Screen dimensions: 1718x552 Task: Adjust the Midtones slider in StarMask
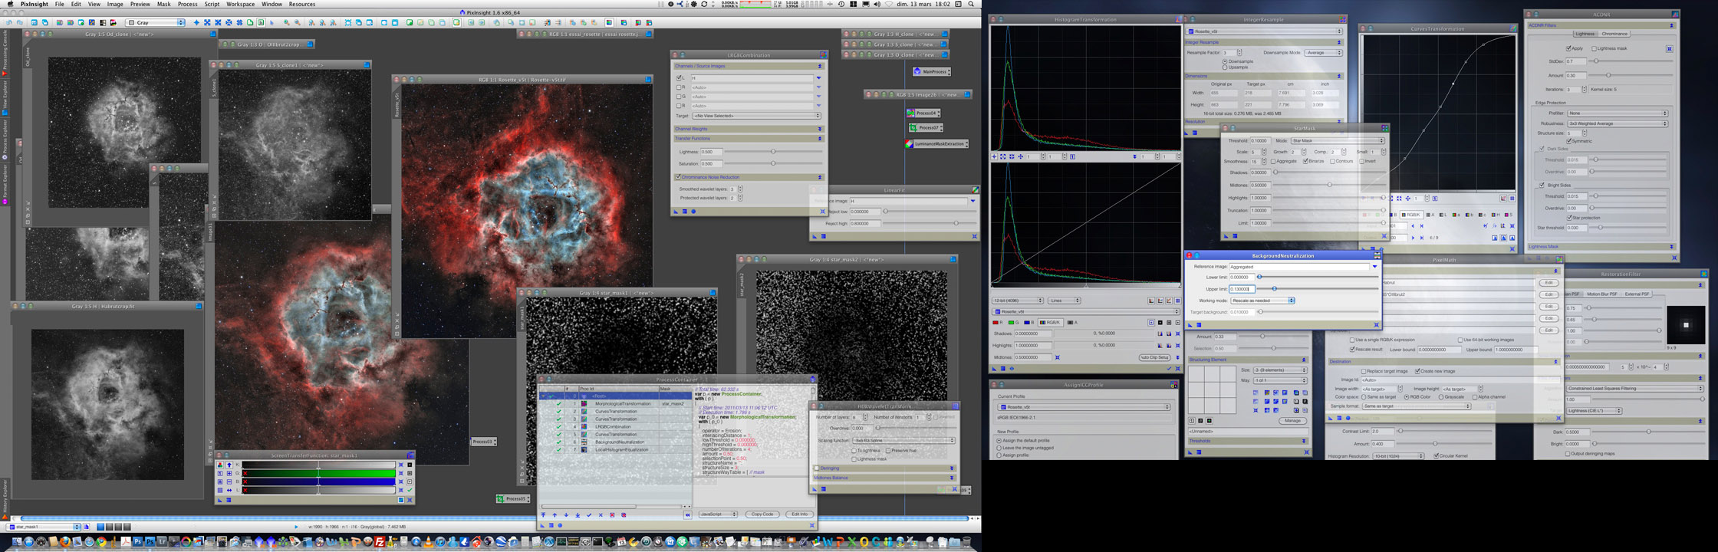[1329, 185]
